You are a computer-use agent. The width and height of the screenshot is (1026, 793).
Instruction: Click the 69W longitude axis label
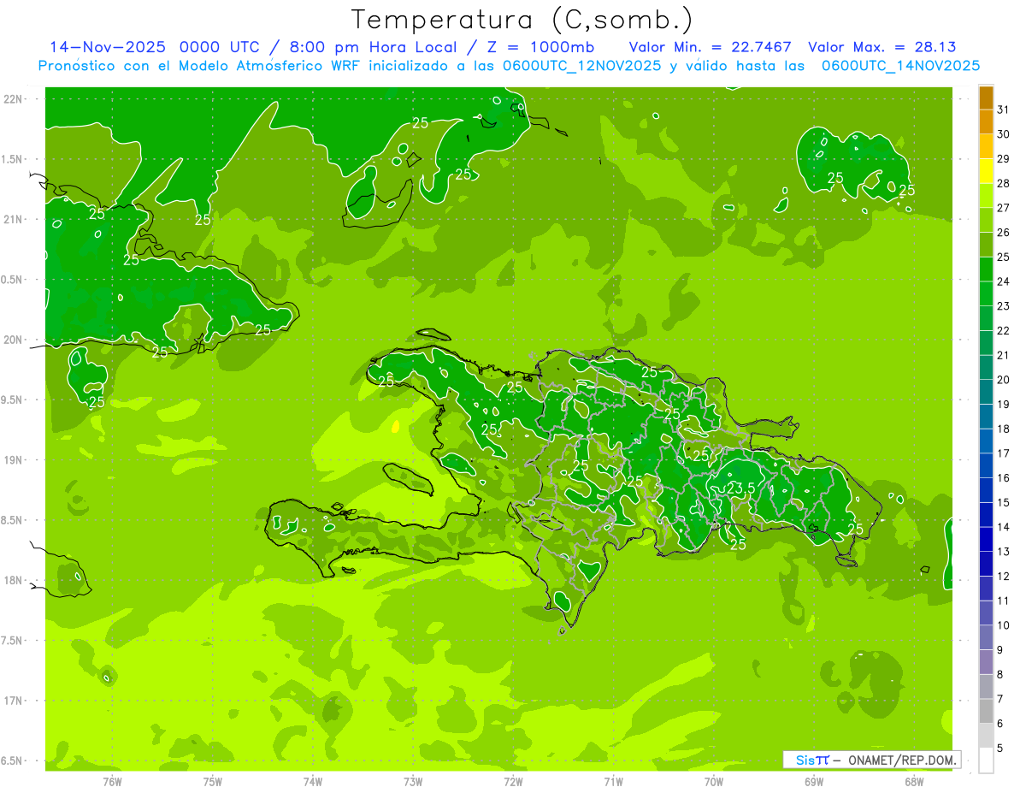pyautogui.click(x=814, y=782)
